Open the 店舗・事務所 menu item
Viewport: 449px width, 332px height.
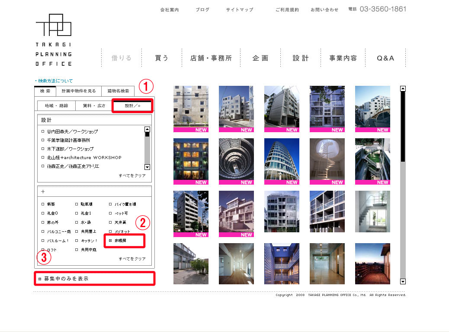pyautogui.click(x=211, y=58)
